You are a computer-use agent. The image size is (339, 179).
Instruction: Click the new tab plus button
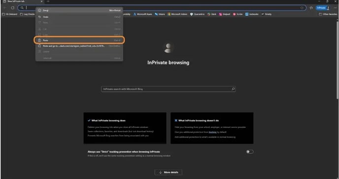coord(48,1)
